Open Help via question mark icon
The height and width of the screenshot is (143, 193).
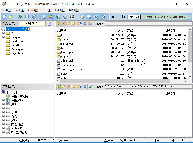96,17
